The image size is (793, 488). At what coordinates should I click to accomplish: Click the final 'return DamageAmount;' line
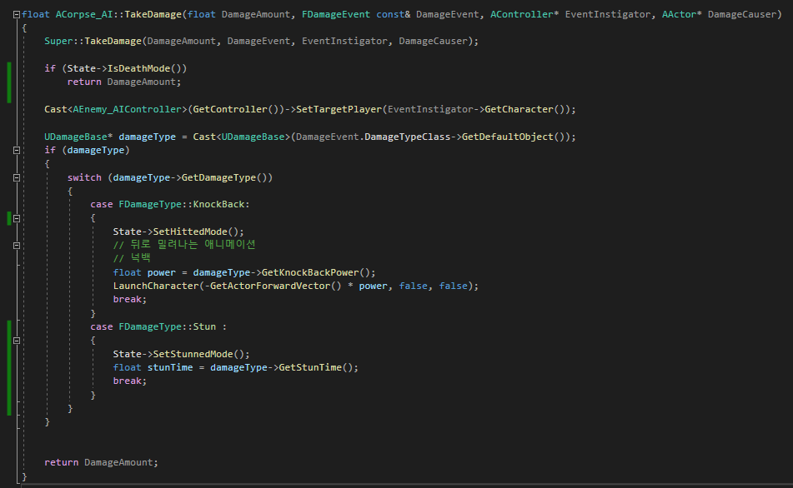point(101,462)
